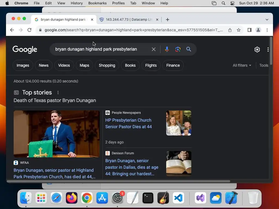This screenshot has width=279, height=209.
Task: Click the vertical page scrollbar
Action: pyautogui.click(x=271, y=51)
